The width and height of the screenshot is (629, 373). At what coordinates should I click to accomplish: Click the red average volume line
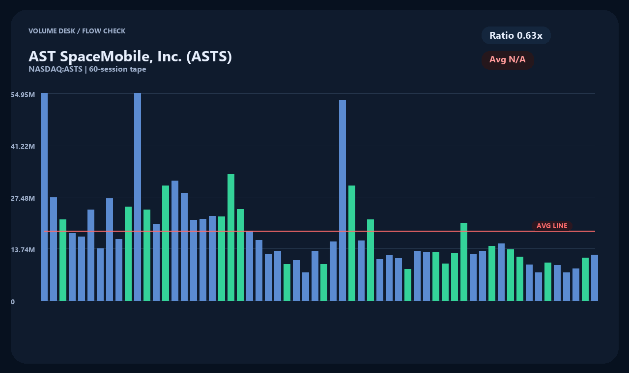point(319,231)
